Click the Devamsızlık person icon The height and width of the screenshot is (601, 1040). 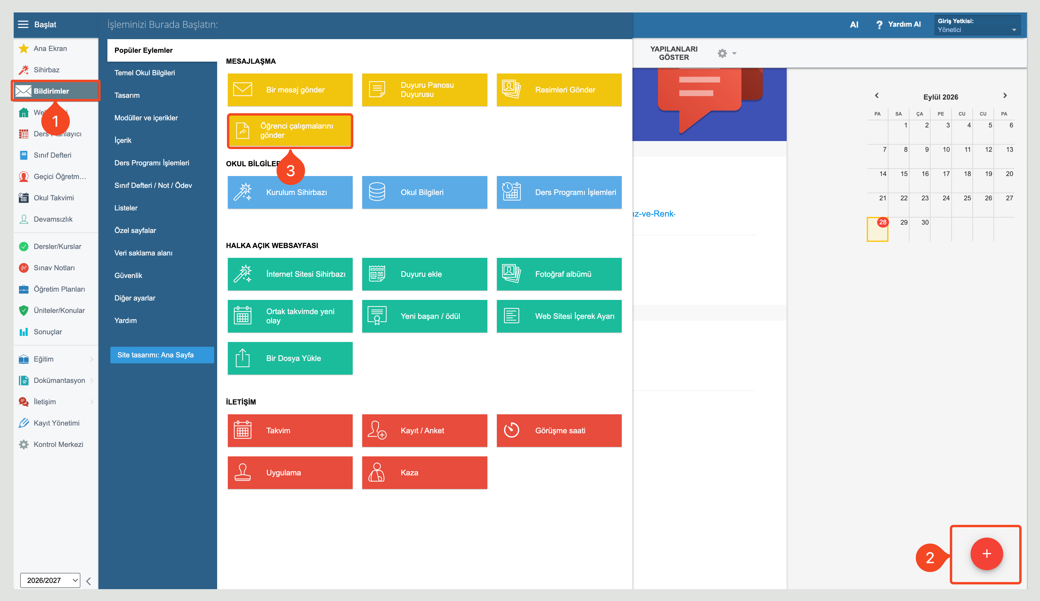23,219
